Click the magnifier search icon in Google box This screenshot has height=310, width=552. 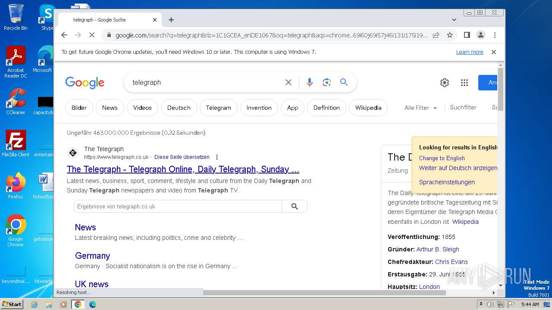click(344, 82)
